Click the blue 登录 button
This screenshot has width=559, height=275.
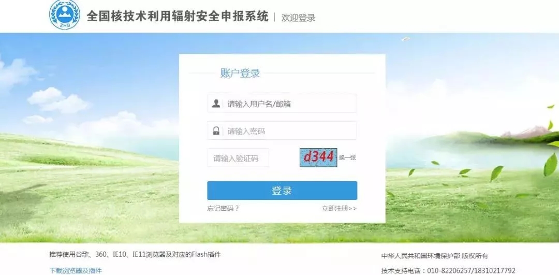(x=282, y=191)
